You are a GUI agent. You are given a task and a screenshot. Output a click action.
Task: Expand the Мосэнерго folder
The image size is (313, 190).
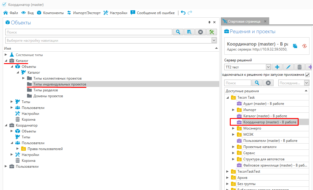pos(233,128)
